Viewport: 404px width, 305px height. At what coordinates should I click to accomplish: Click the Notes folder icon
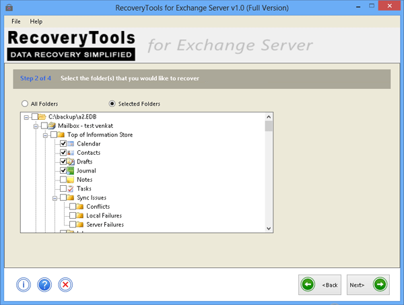pos(71,180)
